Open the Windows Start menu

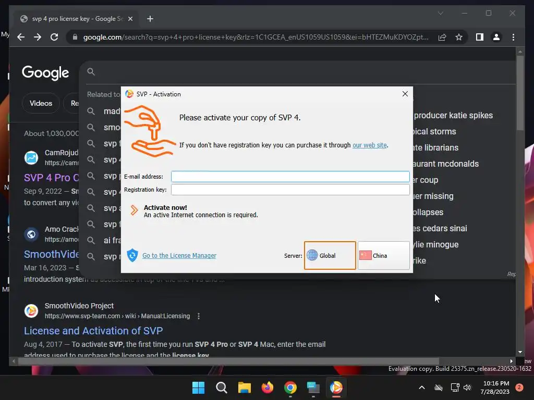coord(198,387)
